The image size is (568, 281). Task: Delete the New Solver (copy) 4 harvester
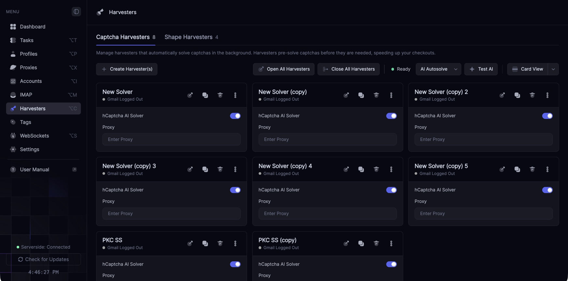pyautogui.click(x=376, y=170)
